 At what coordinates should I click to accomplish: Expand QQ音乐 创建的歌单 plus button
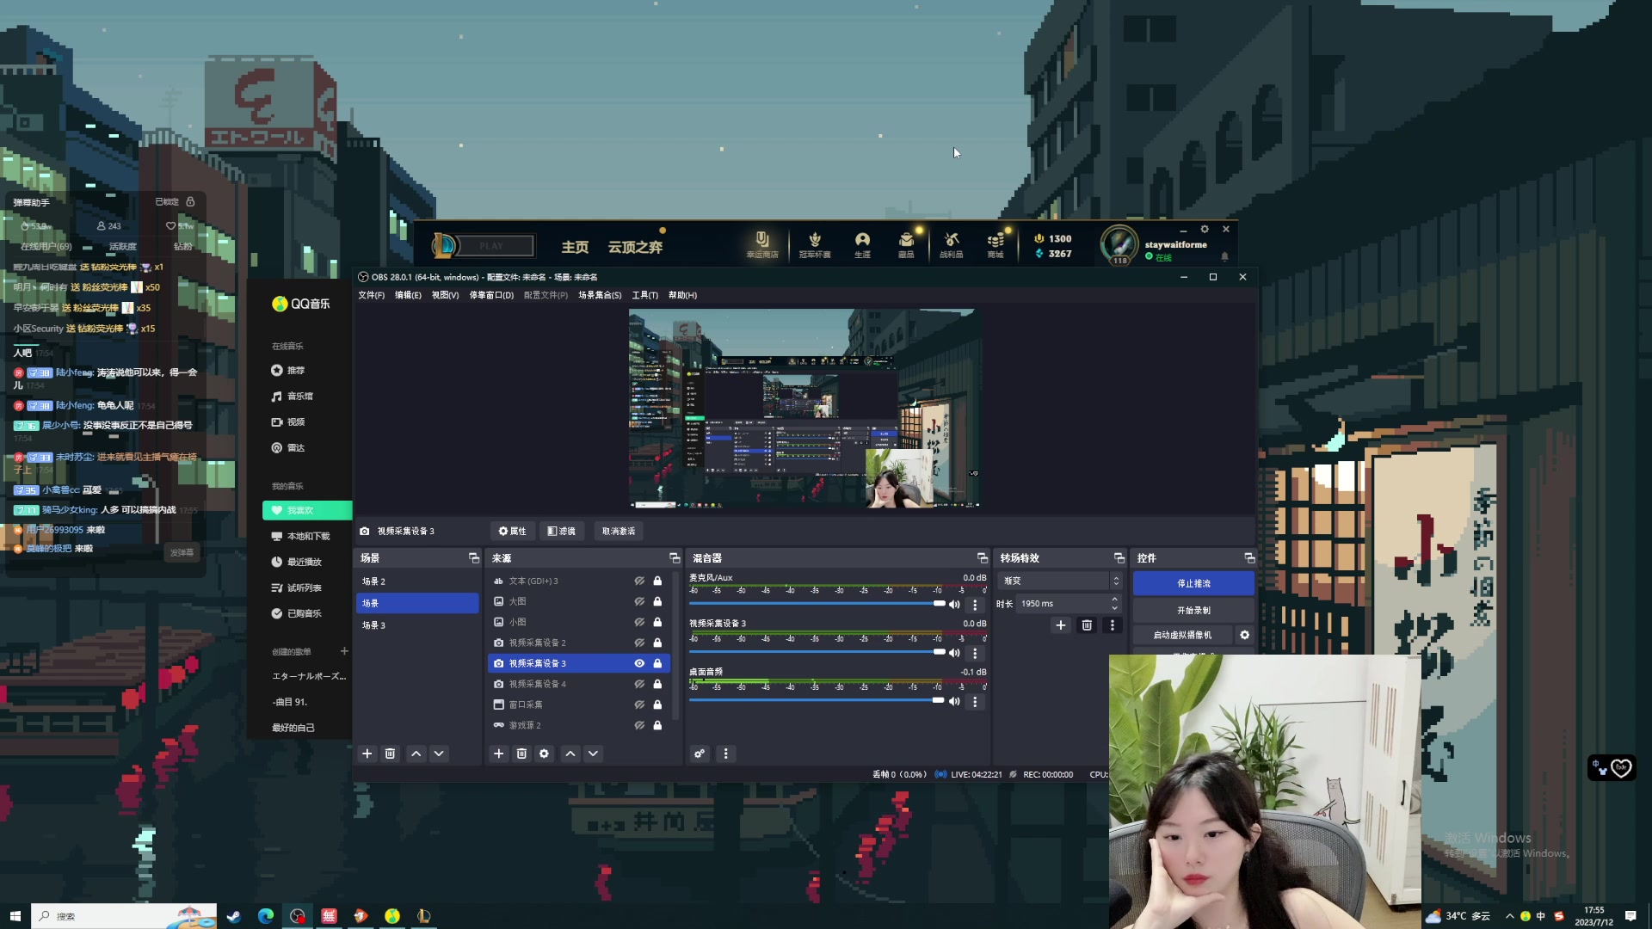point(344,651)
